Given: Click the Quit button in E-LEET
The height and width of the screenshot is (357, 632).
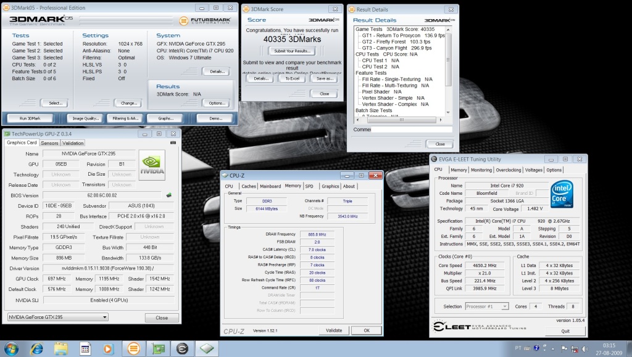Looking at the screenshot, I should [x=565, y=331].
